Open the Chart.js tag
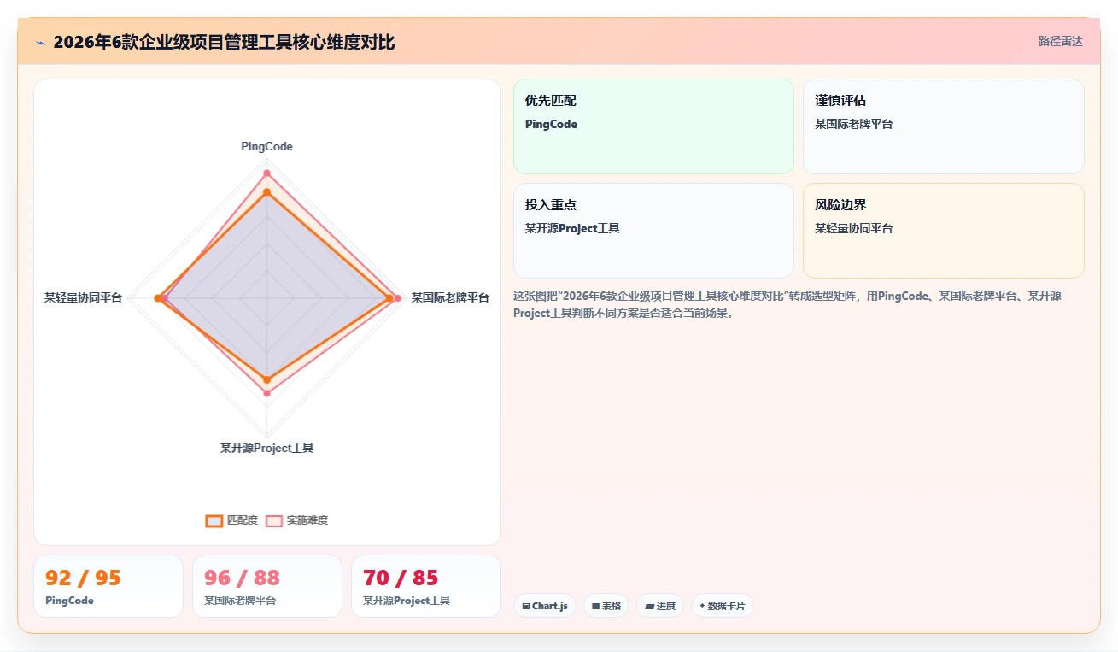 point(545,606)
